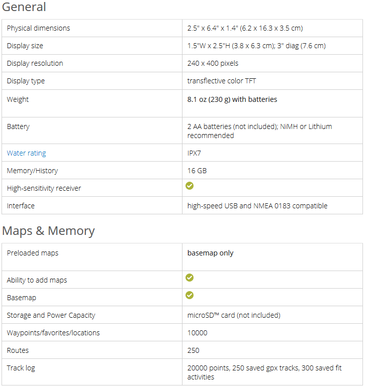Click the High-sensitivity receiver checkmark icon
This screenshot has width=365, height=387.
tap(190, 186)
